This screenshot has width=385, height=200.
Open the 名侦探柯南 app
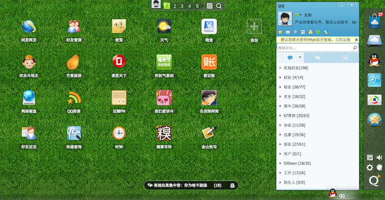click(x=209, y=98)
